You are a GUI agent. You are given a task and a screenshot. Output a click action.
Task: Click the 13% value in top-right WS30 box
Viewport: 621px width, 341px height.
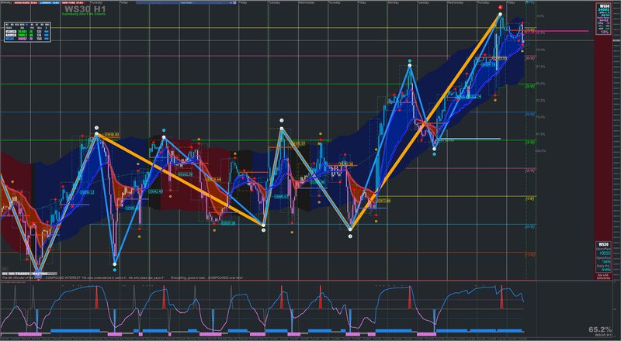[x=605, y=32]
